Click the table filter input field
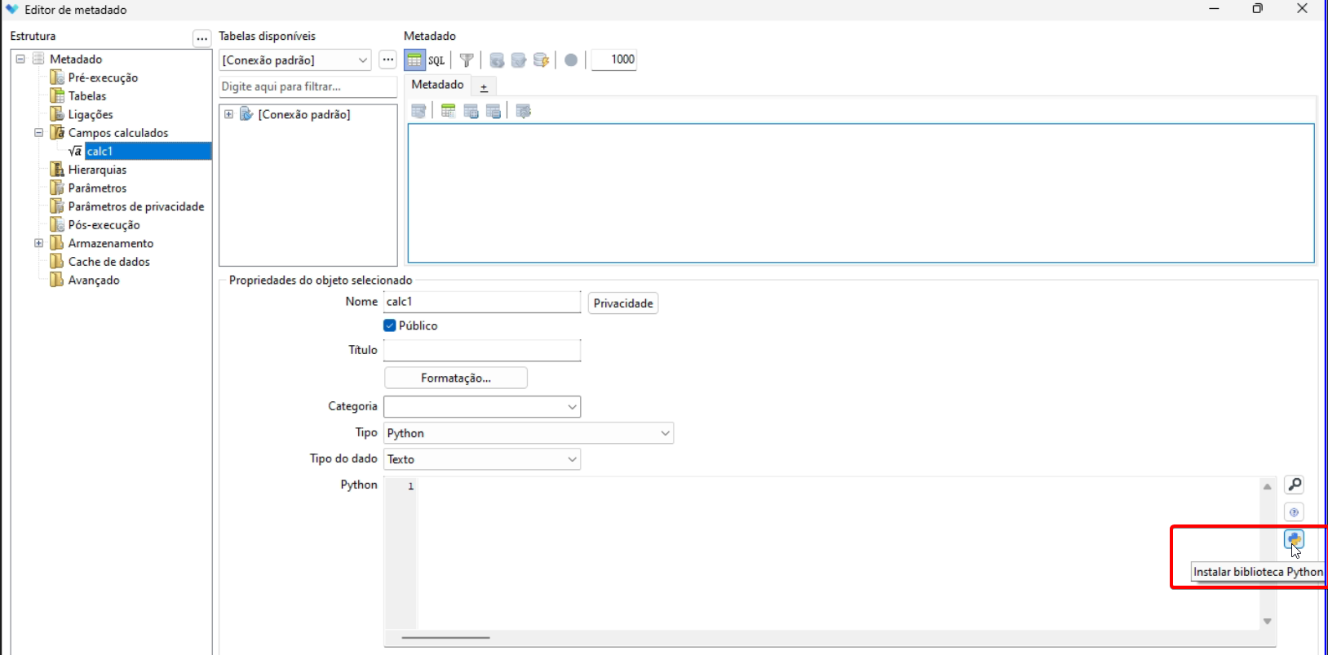1328x655 pixels. pyautogui.click(x=308, y=86)
